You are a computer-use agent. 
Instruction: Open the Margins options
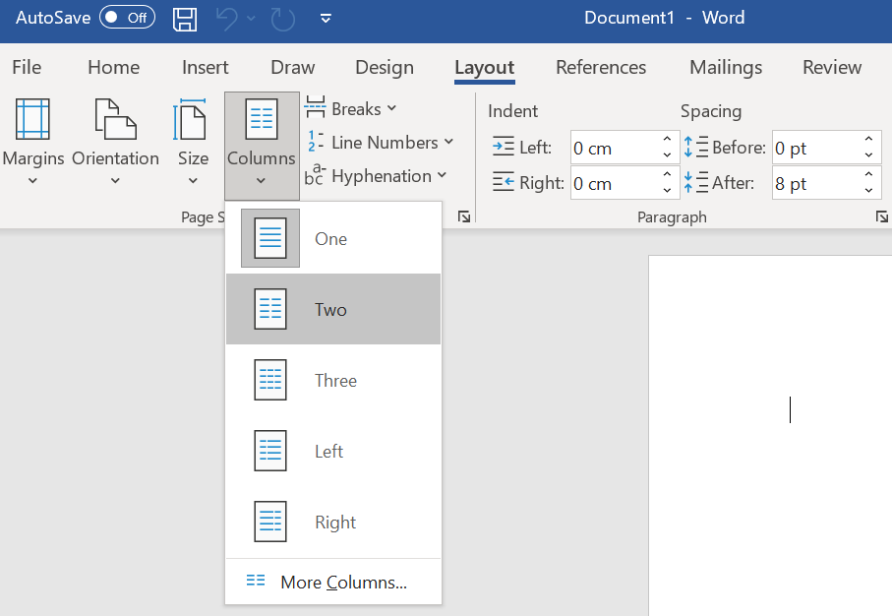coord(32,143)
